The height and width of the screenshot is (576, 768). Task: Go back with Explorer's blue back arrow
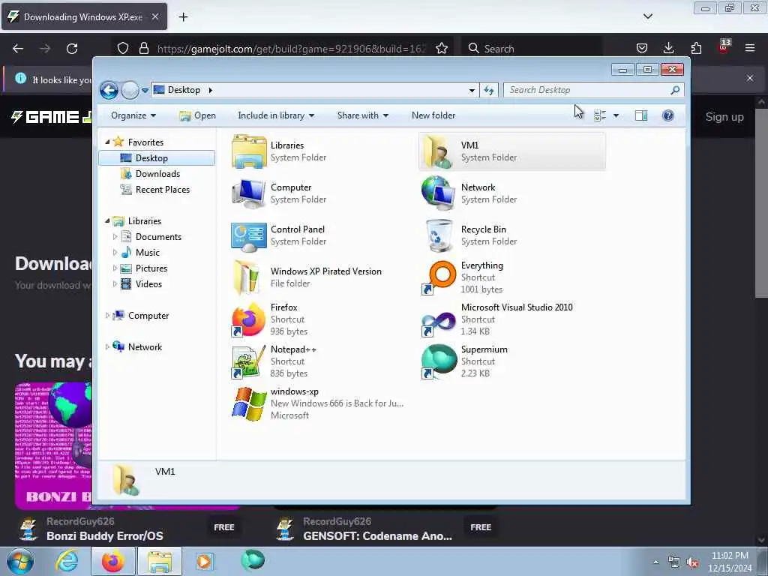click(109, 90)
